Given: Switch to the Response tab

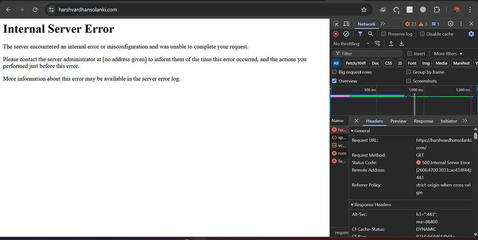Looking at the screenshot, I should pos(423,121).
